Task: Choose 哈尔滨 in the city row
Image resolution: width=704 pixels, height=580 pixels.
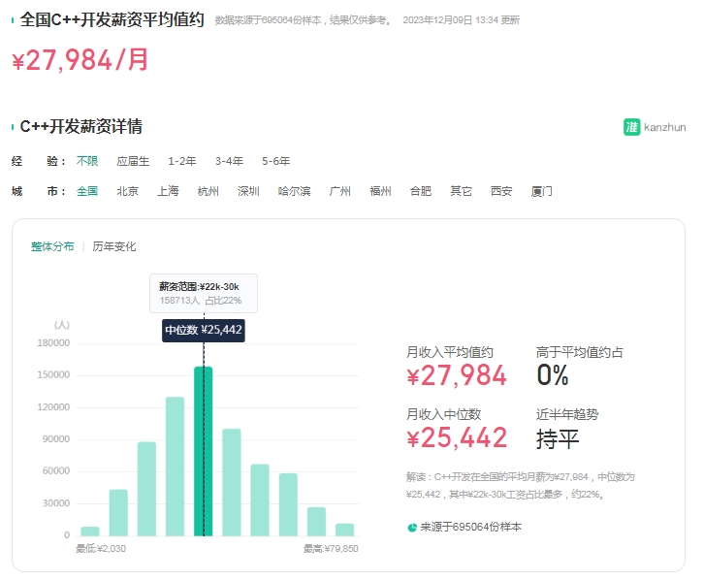Action: 294,191
